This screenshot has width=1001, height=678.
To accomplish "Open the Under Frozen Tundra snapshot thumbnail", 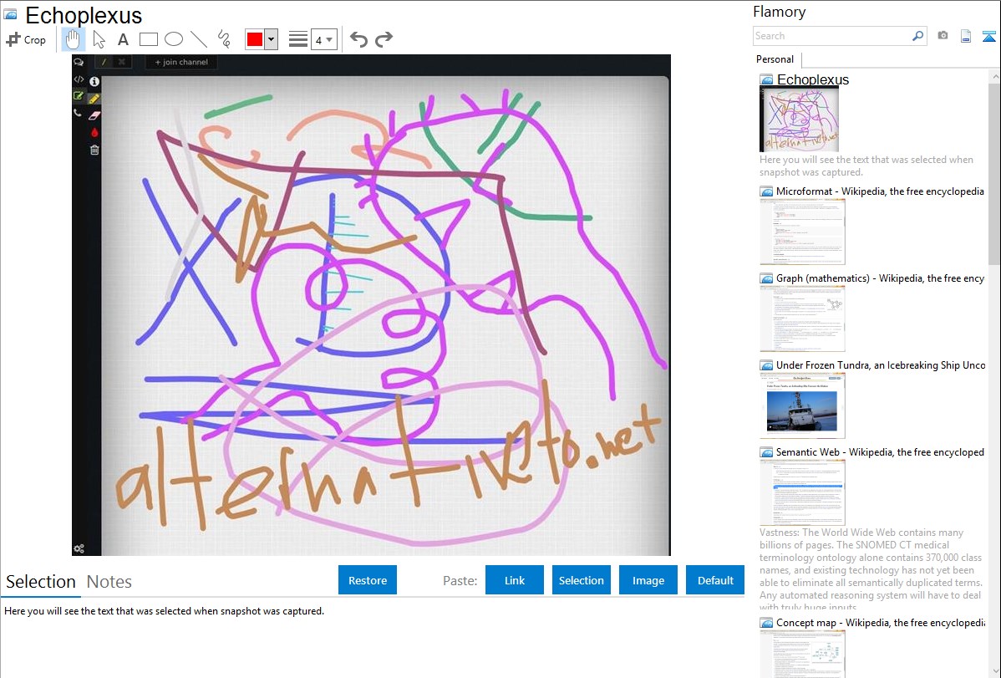I will 802,405.
